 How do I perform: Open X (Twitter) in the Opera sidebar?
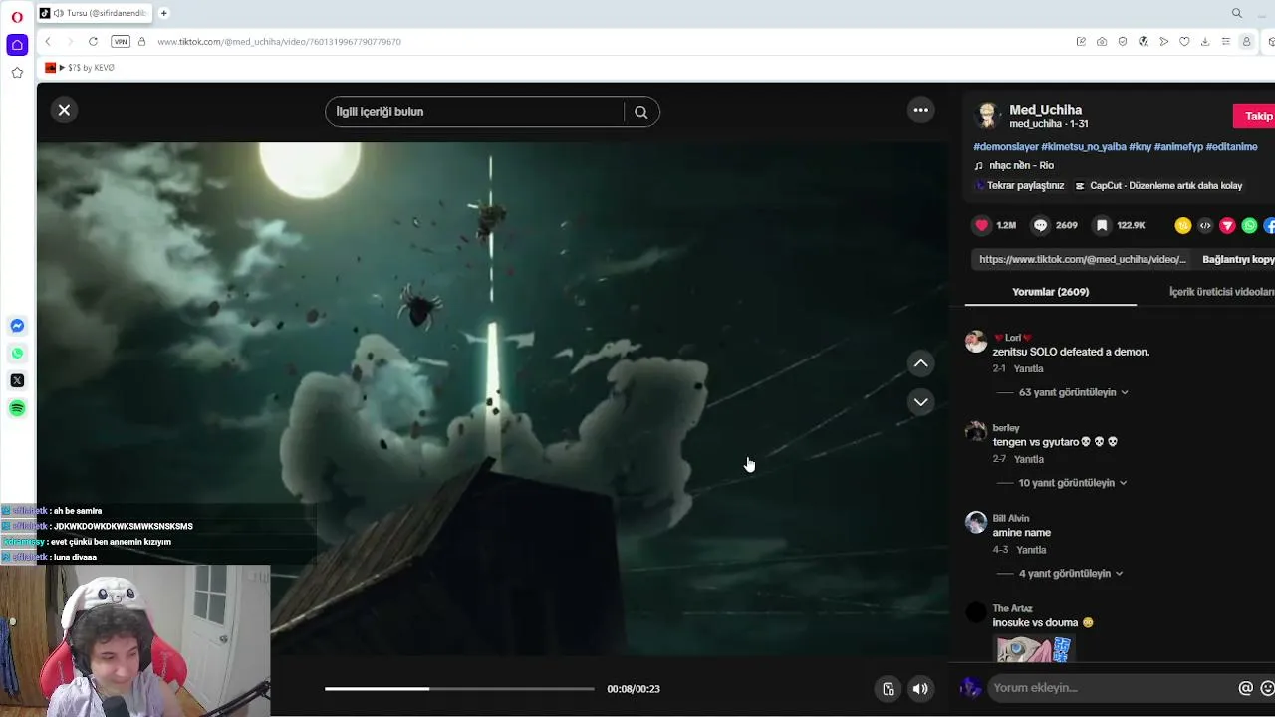pos(17,380)
